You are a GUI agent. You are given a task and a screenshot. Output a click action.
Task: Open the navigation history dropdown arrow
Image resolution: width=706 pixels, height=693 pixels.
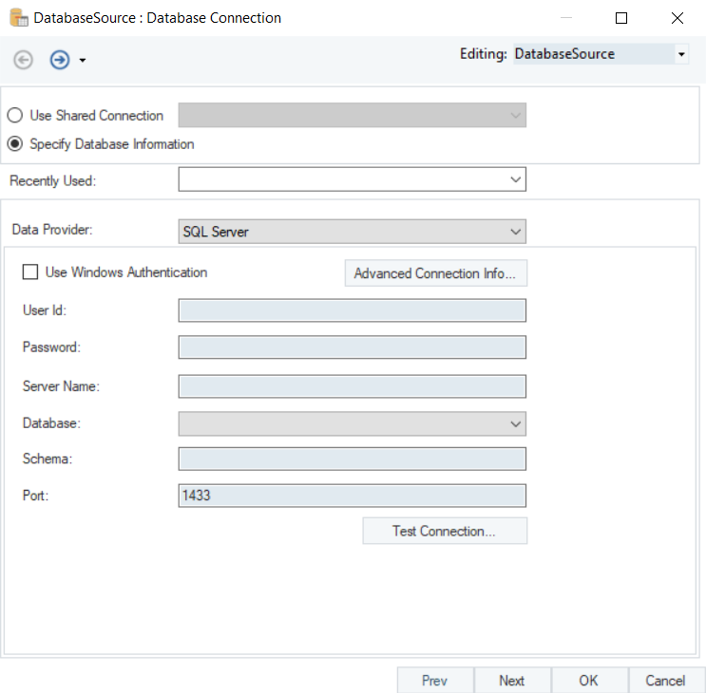[83, 61]
